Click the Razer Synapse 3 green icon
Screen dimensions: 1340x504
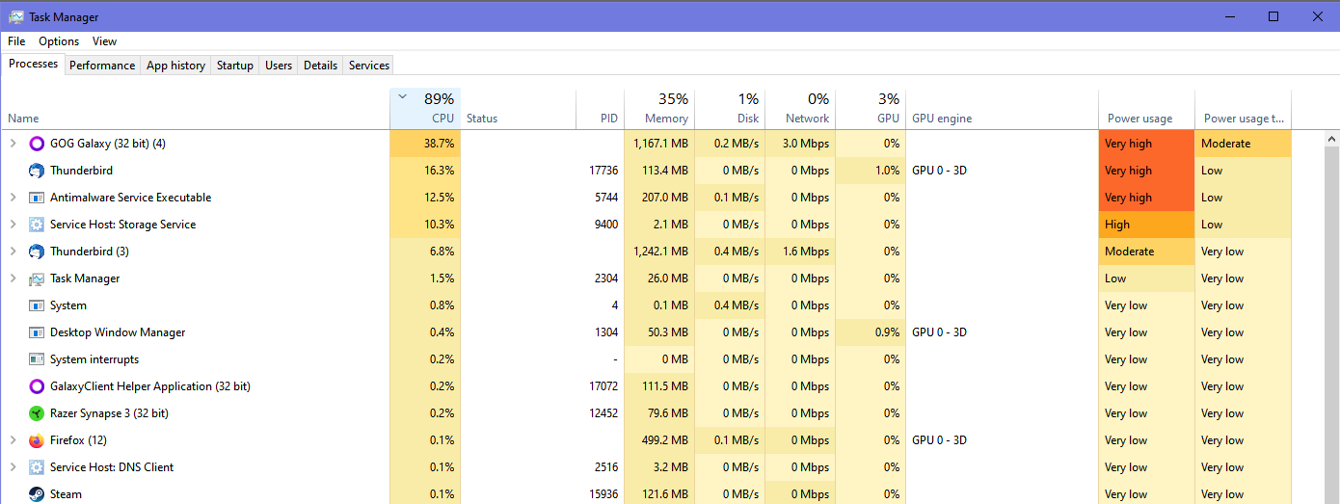[x=37, y=413]
